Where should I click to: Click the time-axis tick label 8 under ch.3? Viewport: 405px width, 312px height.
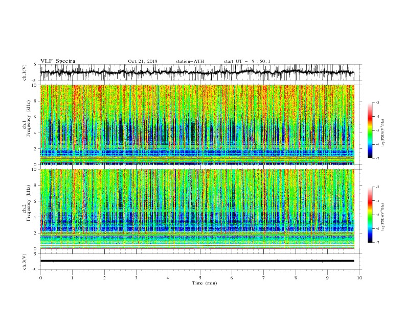pos(296,278)
